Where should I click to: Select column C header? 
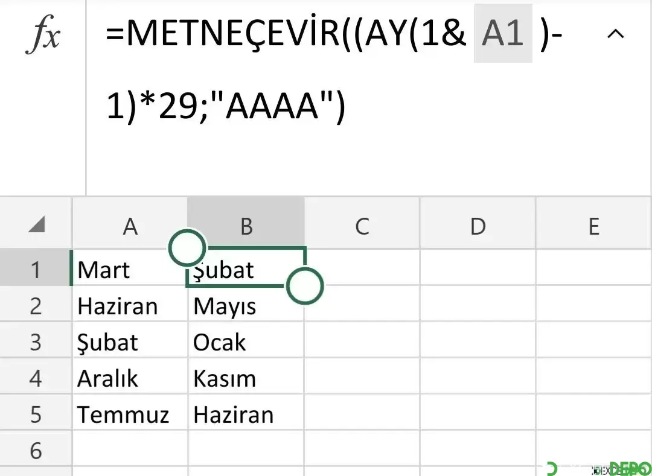(362, 226)
